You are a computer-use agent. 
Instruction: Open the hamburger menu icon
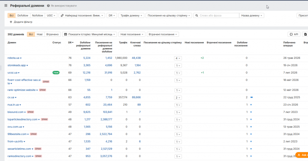pos(6,6)
